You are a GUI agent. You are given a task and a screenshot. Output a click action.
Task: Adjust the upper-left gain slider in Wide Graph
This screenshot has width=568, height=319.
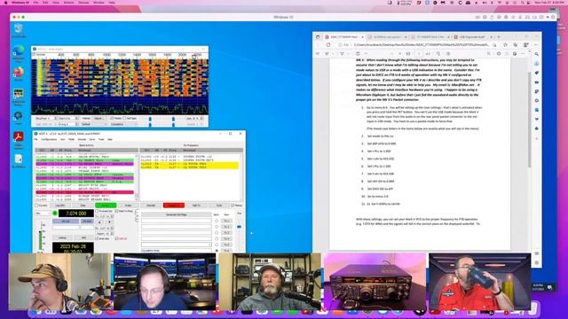pos(150,119)
